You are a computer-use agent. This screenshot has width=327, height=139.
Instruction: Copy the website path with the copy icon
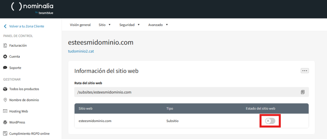(x=303, y=92)
